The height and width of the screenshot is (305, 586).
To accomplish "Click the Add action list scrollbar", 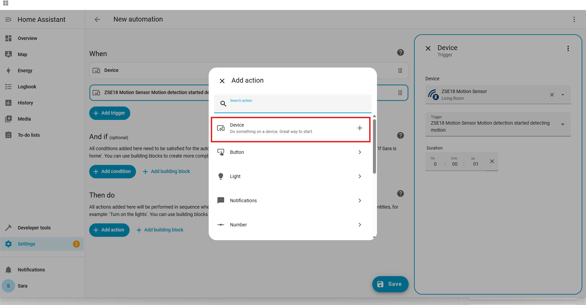I will click(374, 146).
